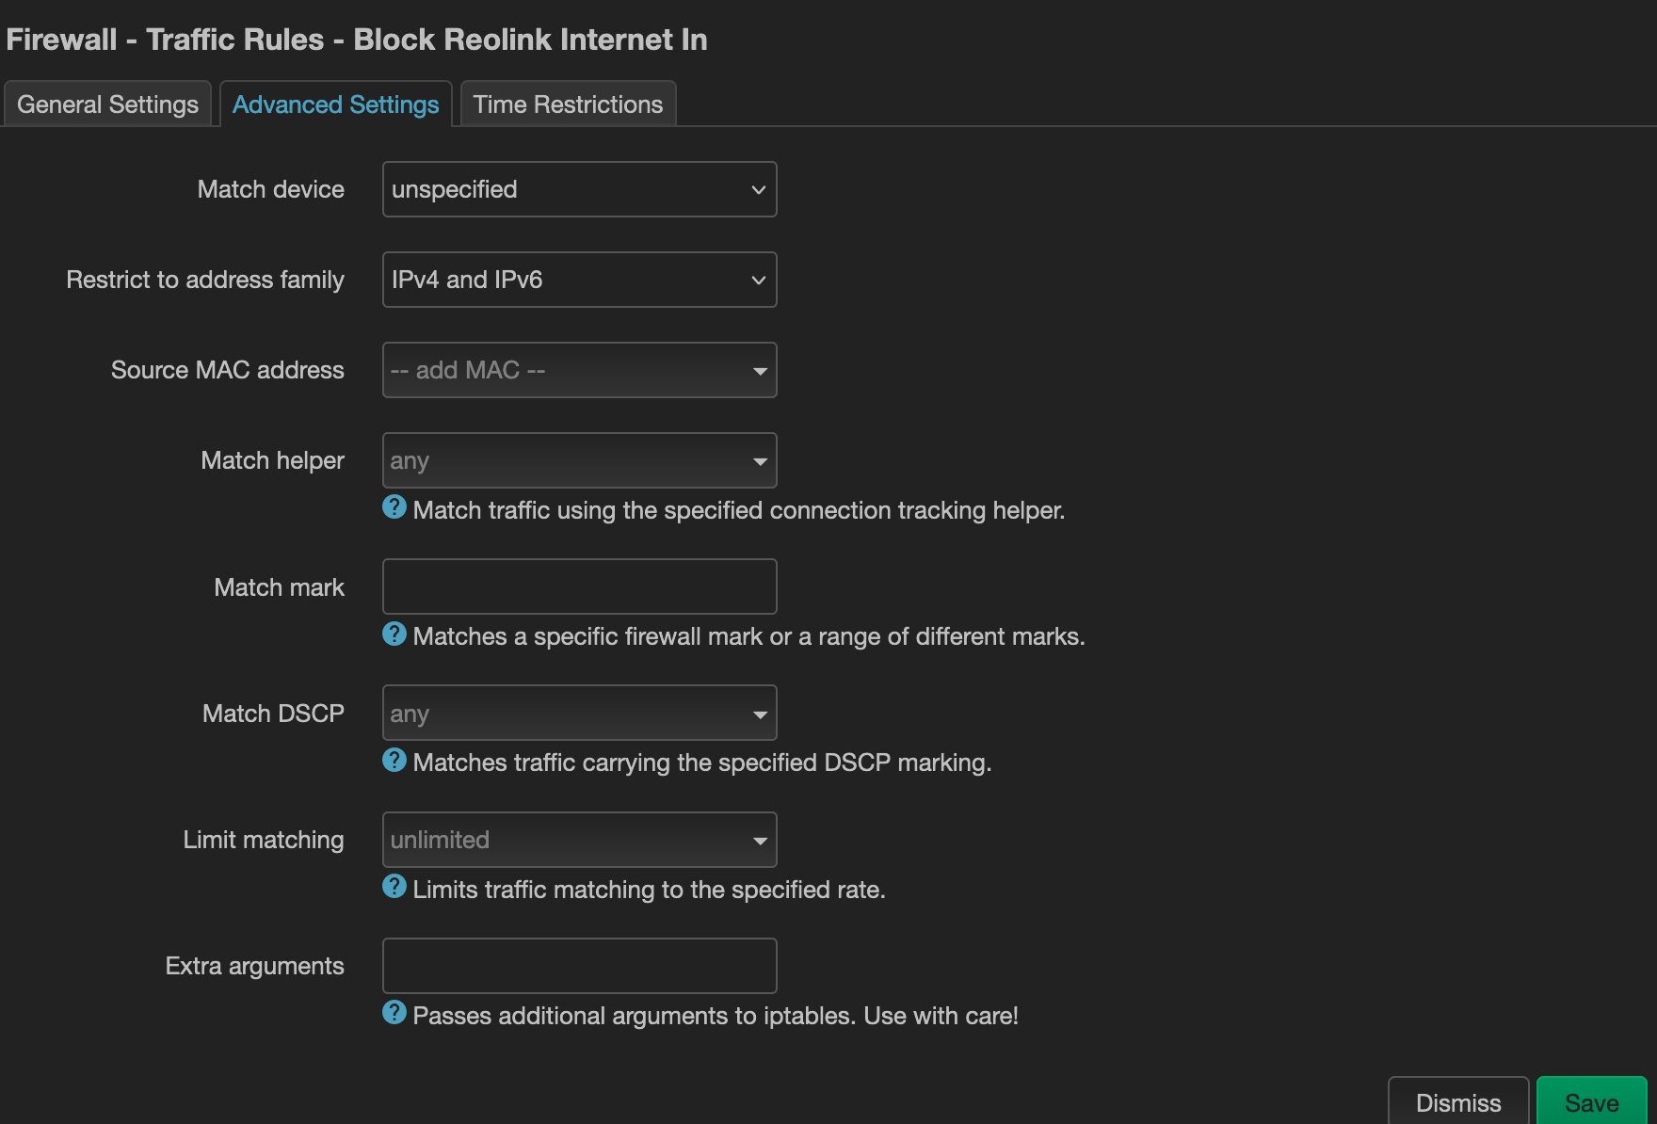Expand Restrict to address family dropdown
Image resolution: width=1657 pixels, height=1124 pixels.
[x=579, y=280]
